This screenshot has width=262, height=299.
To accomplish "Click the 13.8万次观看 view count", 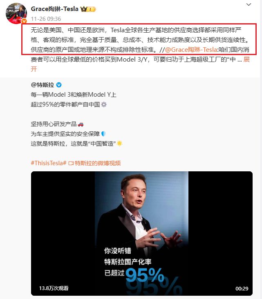I will pos(54,288).
